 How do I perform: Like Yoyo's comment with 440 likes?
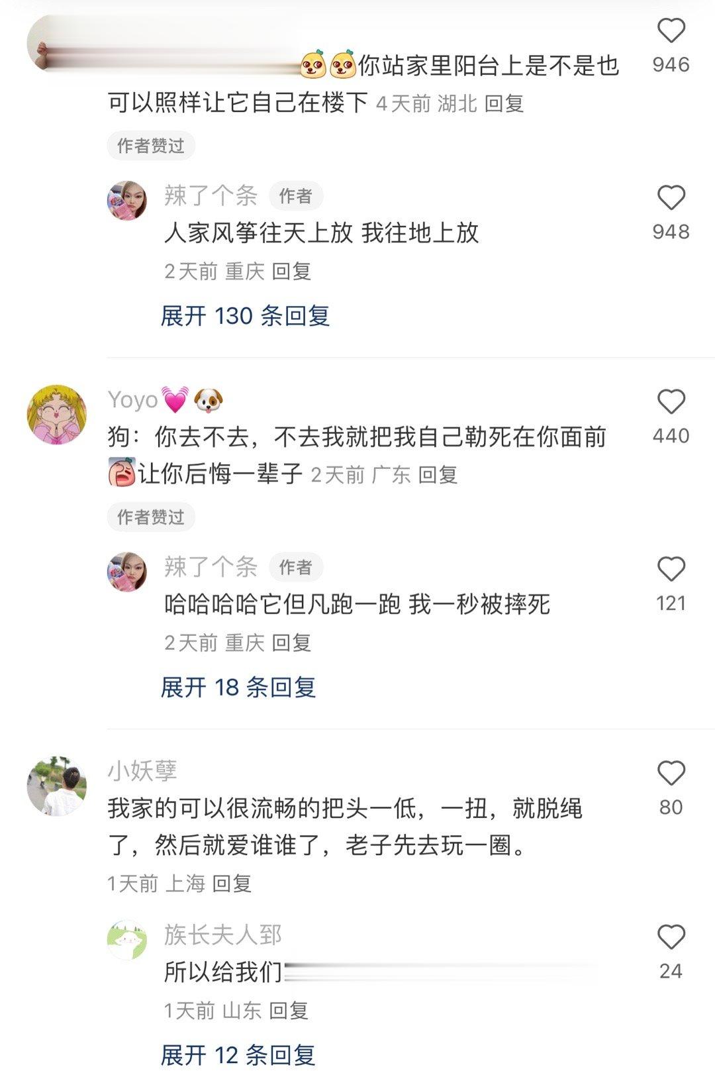(x=671, y=402)
